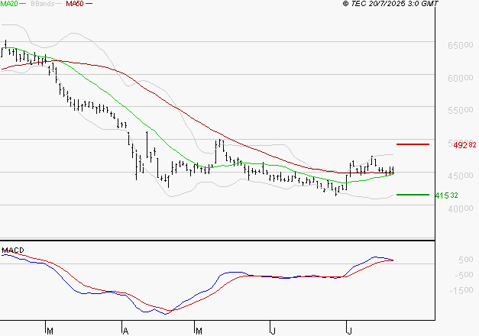Screen dimensions: 479x336
Task: Select the A month label on the time axis
Action: (x=124, y=331)
